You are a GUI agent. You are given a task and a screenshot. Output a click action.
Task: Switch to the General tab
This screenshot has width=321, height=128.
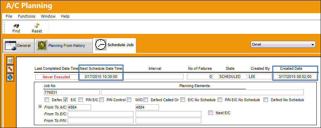(18, 45)
